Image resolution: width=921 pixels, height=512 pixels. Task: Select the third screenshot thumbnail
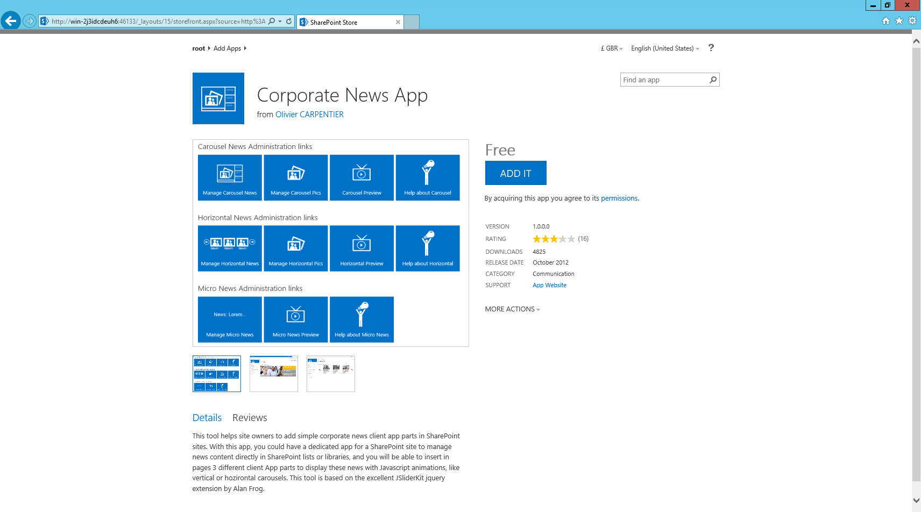pyautogui.click(x=331, y=374)
